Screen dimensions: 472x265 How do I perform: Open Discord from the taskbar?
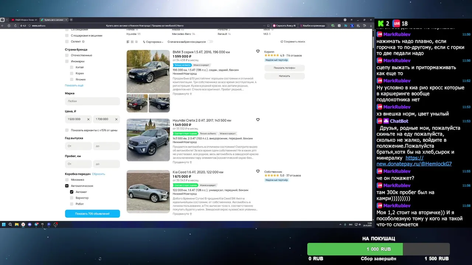point(29,225)
